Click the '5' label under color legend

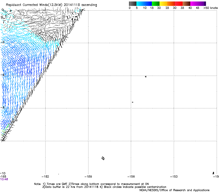tap(137, 8)
